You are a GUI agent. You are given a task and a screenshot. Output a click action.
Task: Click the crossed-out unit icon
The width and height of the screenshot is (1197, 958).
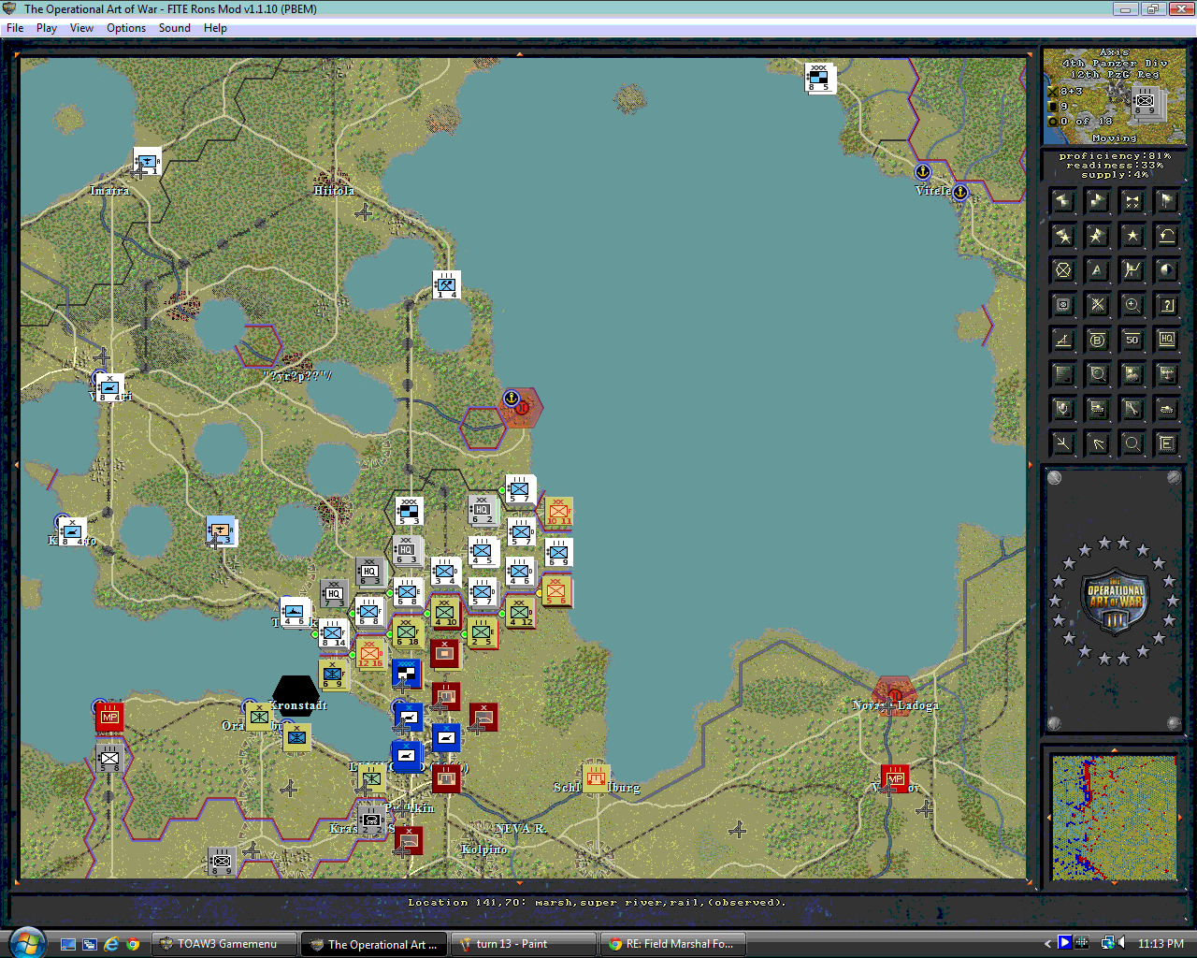pyautogui.click(x=1098, y=305)
